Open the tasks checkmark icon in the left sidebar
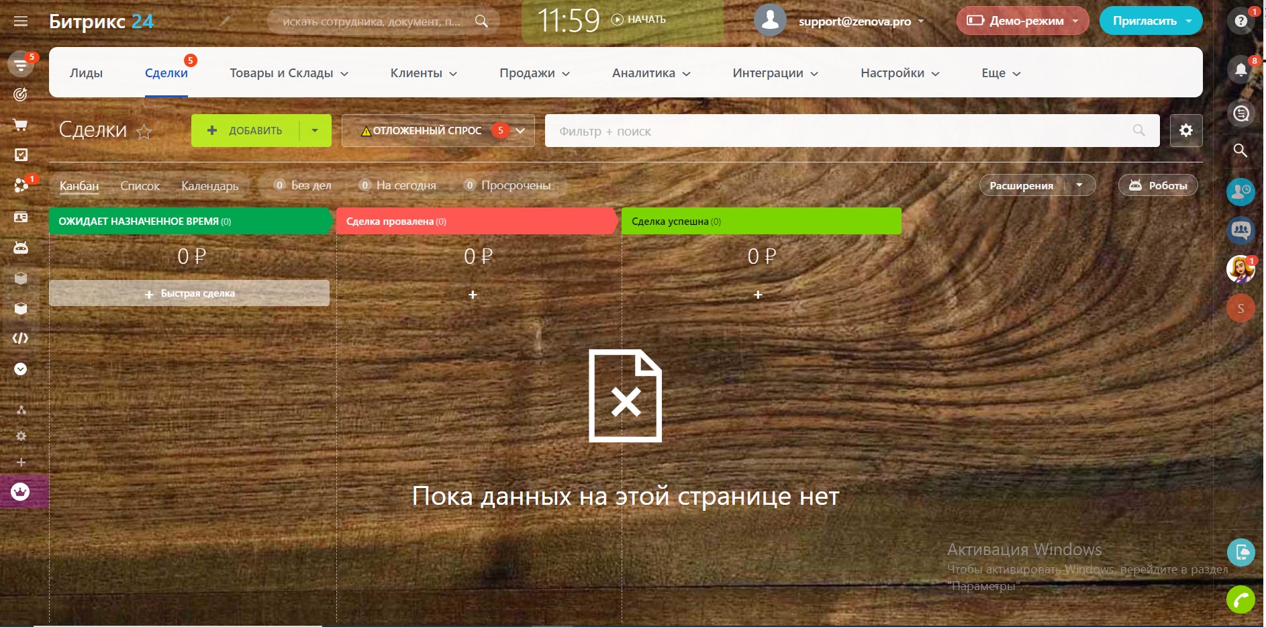The height and width of the screenshot is (627, 1266). 21,155
